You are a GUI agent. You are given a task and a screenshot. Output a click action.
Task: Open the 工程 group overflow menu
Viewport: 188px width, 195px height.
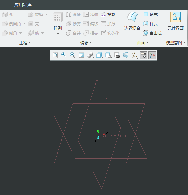25,43
